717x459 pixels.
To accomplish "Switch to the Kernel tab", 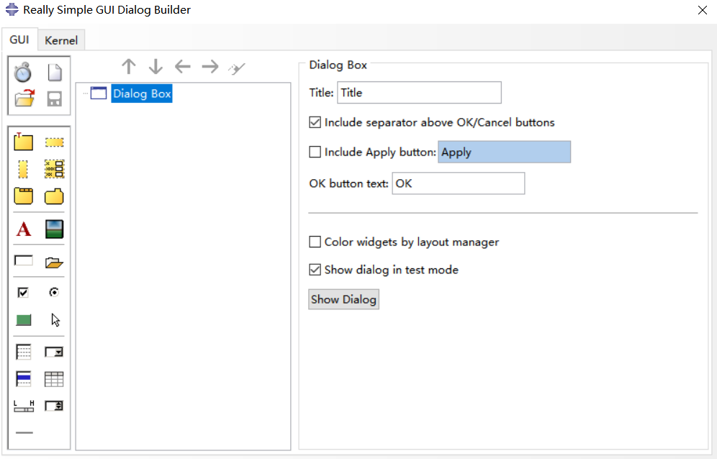I will 61,40.
